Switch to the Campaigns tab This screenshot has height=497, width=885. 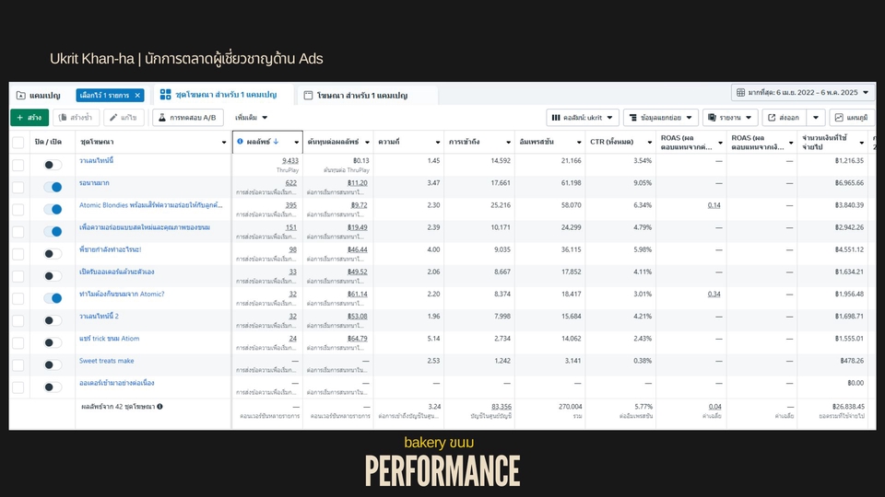click(x=39, y=95)
